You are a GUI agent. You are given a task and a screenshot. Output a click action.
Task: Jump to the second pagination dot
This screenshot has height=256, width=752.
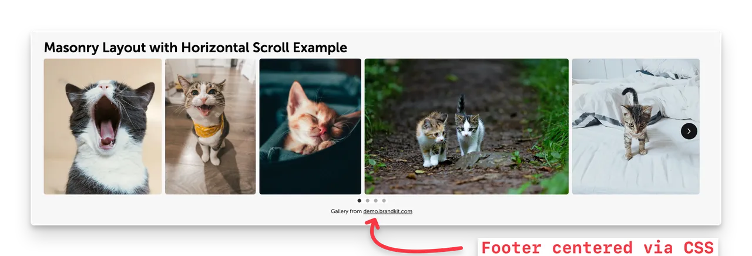click(x=368, y=201)
